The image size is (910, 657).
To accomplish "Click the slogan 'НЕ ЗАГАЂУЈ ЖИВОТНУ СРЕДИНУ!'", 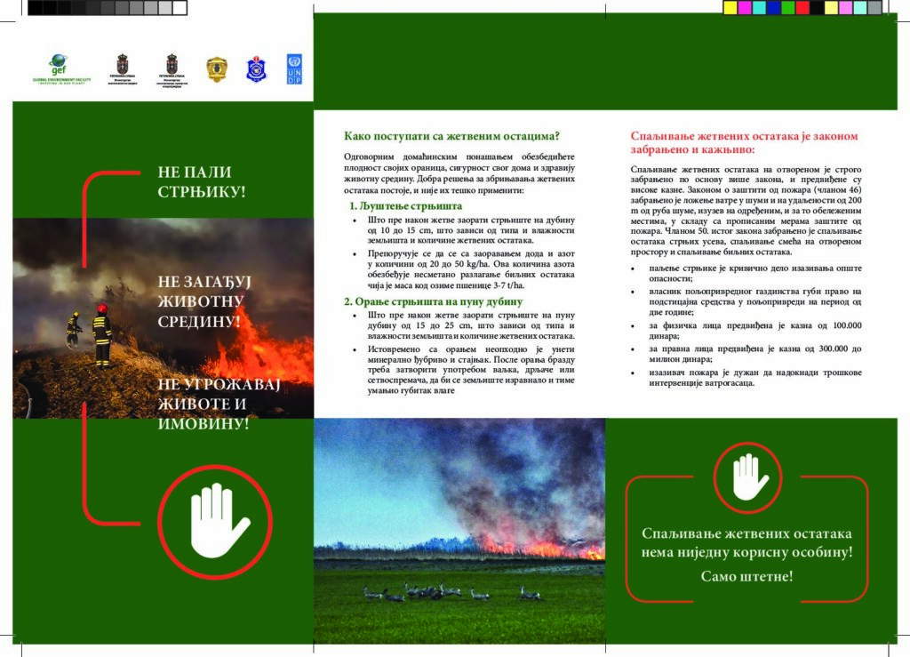I will [x=204, y=301].
